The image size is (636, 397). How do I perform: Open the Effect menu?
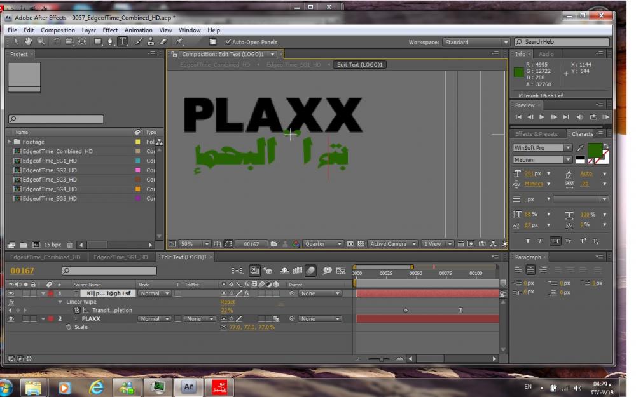tap(110, 30)
